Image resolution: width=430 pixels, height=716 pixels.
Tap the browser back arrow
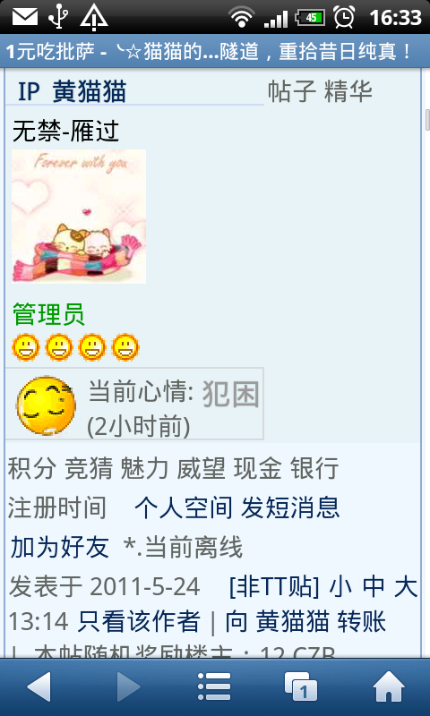39,686
